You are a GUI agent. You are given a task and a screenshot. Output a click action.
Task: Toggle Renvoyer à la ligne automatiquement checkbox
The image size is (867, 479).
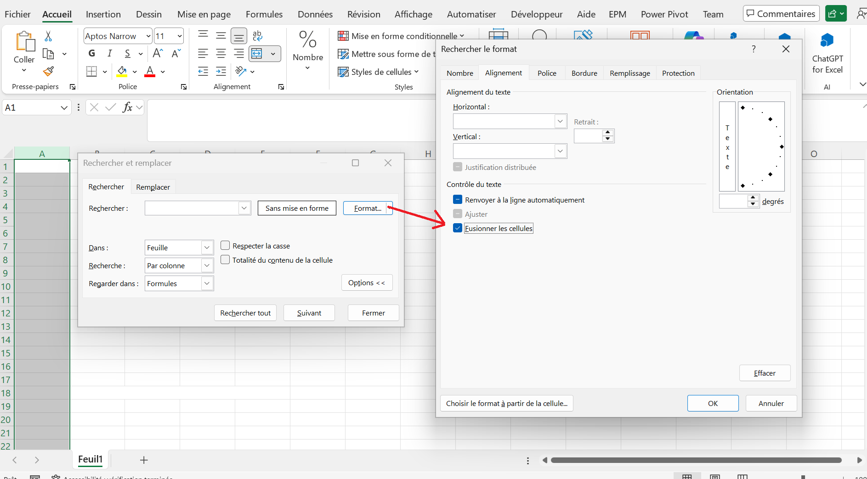[458, 200]
